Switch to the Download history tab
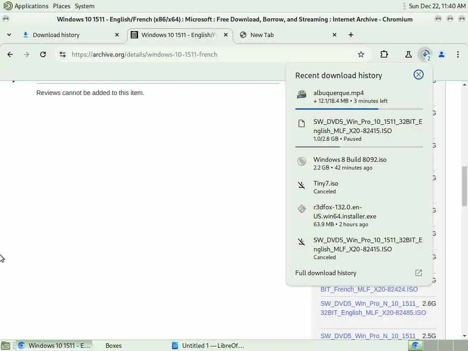 click(x=71, y=35)
